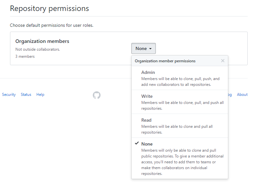Choose Write permission for members

pyautogui.click(x=147, y=96)
